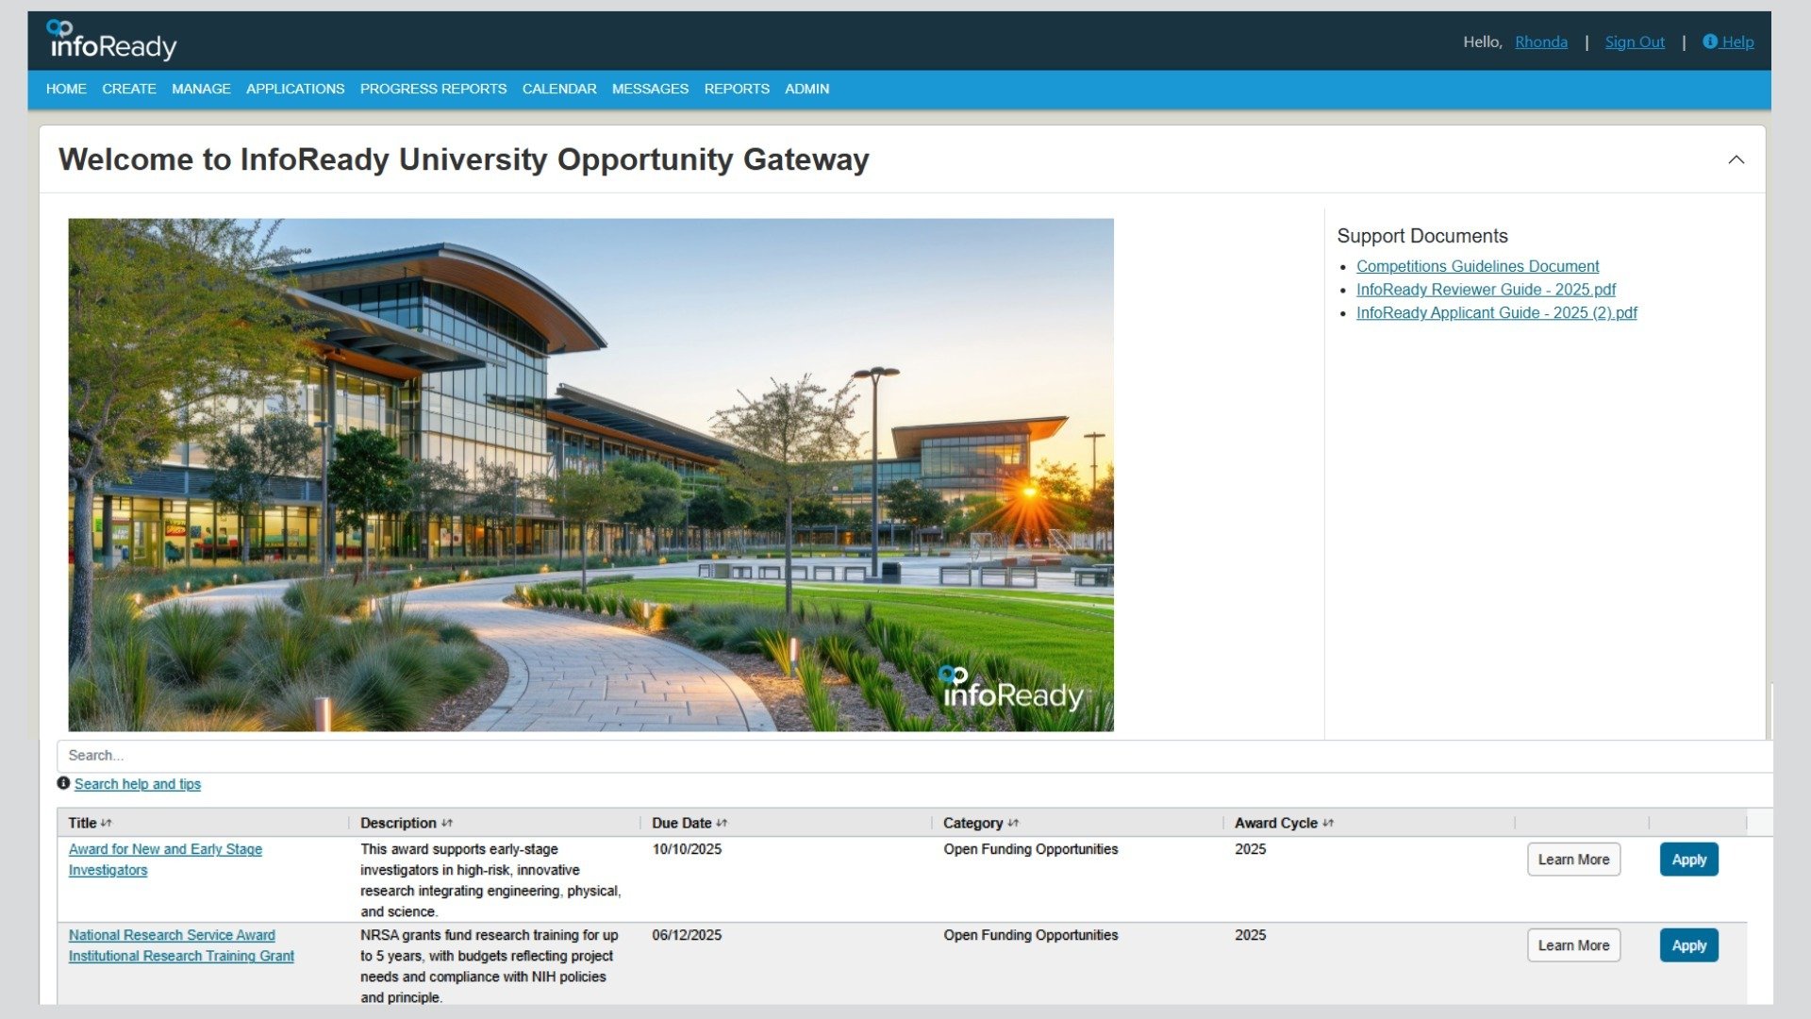Open the APPLICATIONS section
This screenshot has width=1811, height=1019.
(x=295, y=88)
